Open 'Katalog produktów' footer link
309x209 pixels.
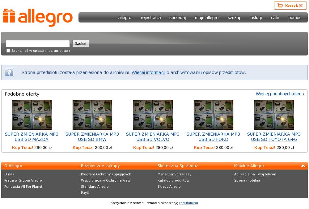pyautogui.click(x=173, y=181)
